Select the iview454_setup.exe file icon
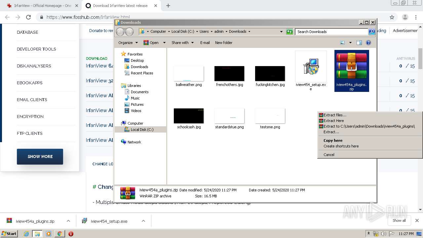Viewport: 423px width, 238px height. 311,66
